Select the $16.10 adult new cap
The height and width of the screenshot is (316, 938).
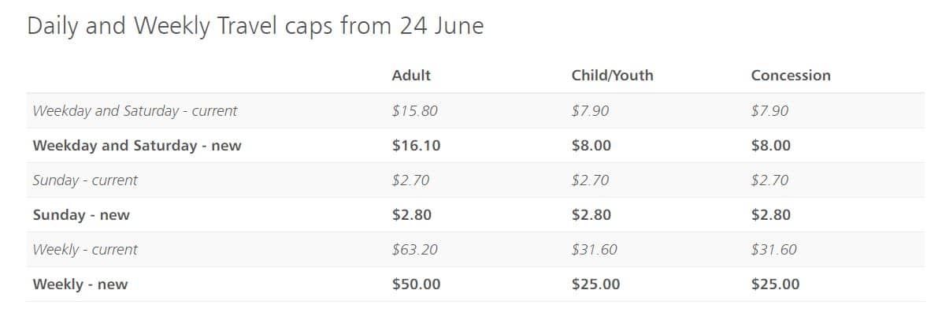(417, 146)
